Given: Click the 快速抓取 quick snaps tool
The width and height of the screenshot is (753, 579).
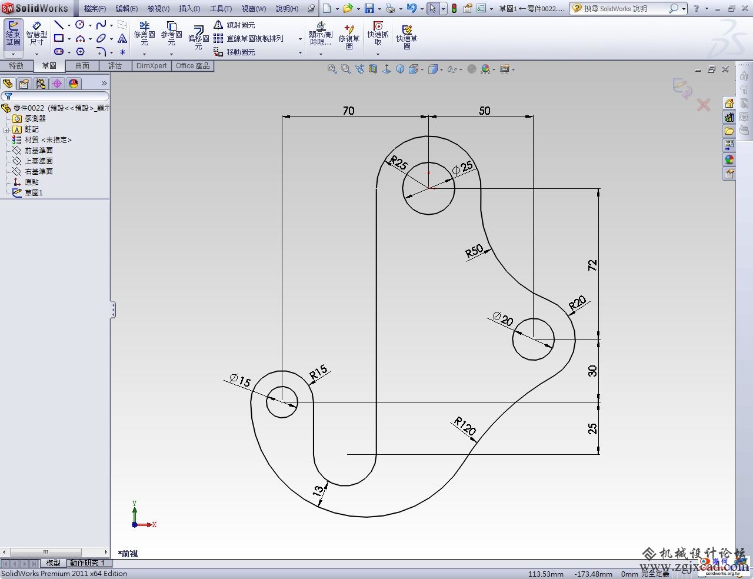Looking at the screenshot, I should 378,34.
